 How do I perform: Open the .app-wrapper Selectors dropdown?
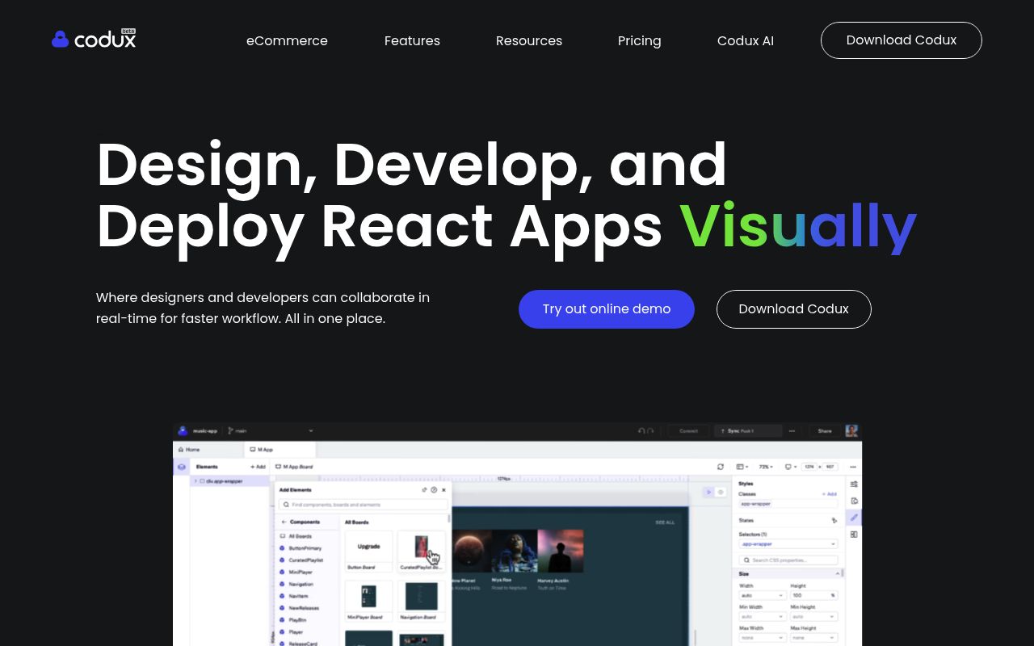(788, 544)
